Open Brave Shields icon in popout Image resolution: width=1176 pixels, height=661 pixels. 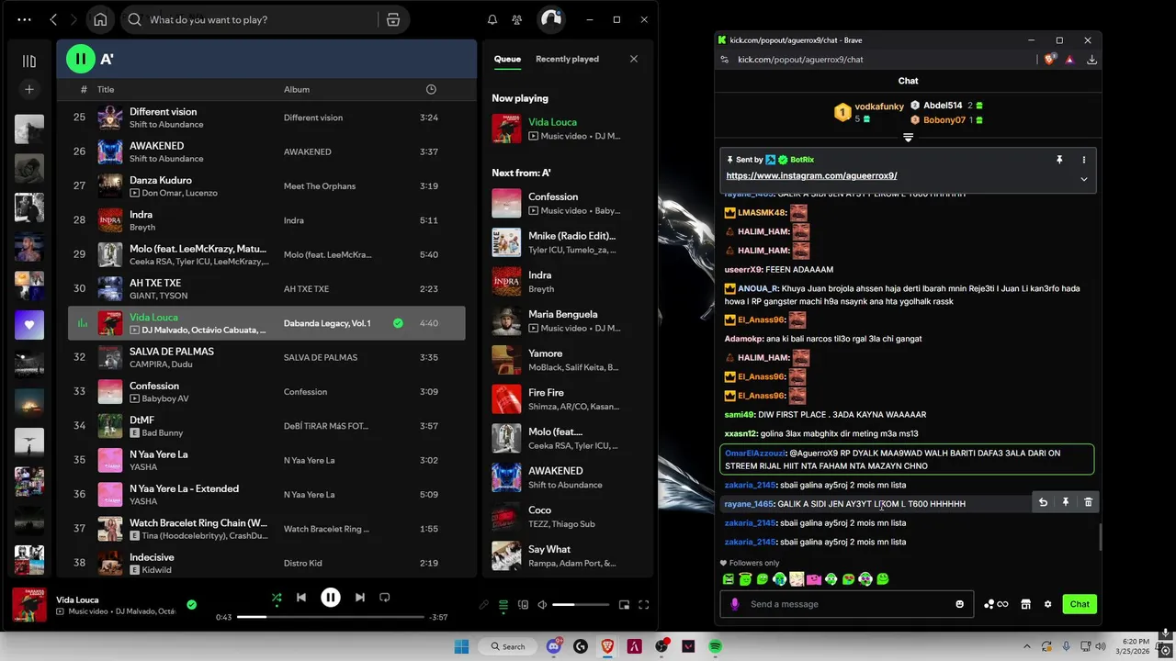(x=1050, y=59)
